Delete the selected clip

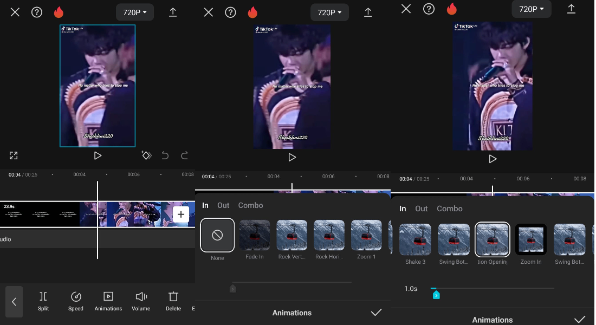coord(173,301)
